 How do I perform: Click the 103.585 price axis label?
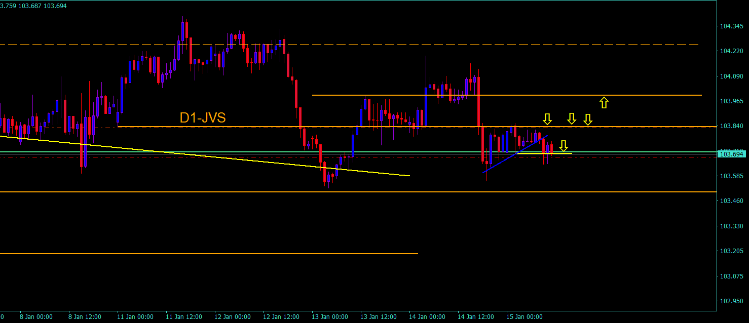(731, 176)
